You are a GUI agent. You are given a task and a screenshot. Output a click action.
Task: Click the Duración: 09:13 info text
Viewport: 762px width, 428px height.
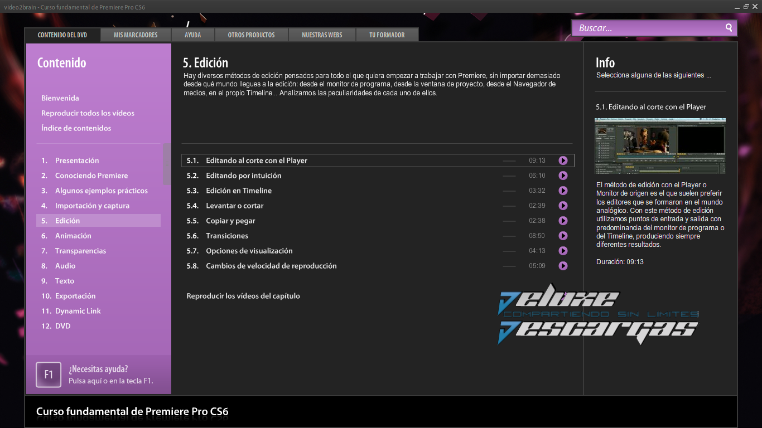point(620,262)
